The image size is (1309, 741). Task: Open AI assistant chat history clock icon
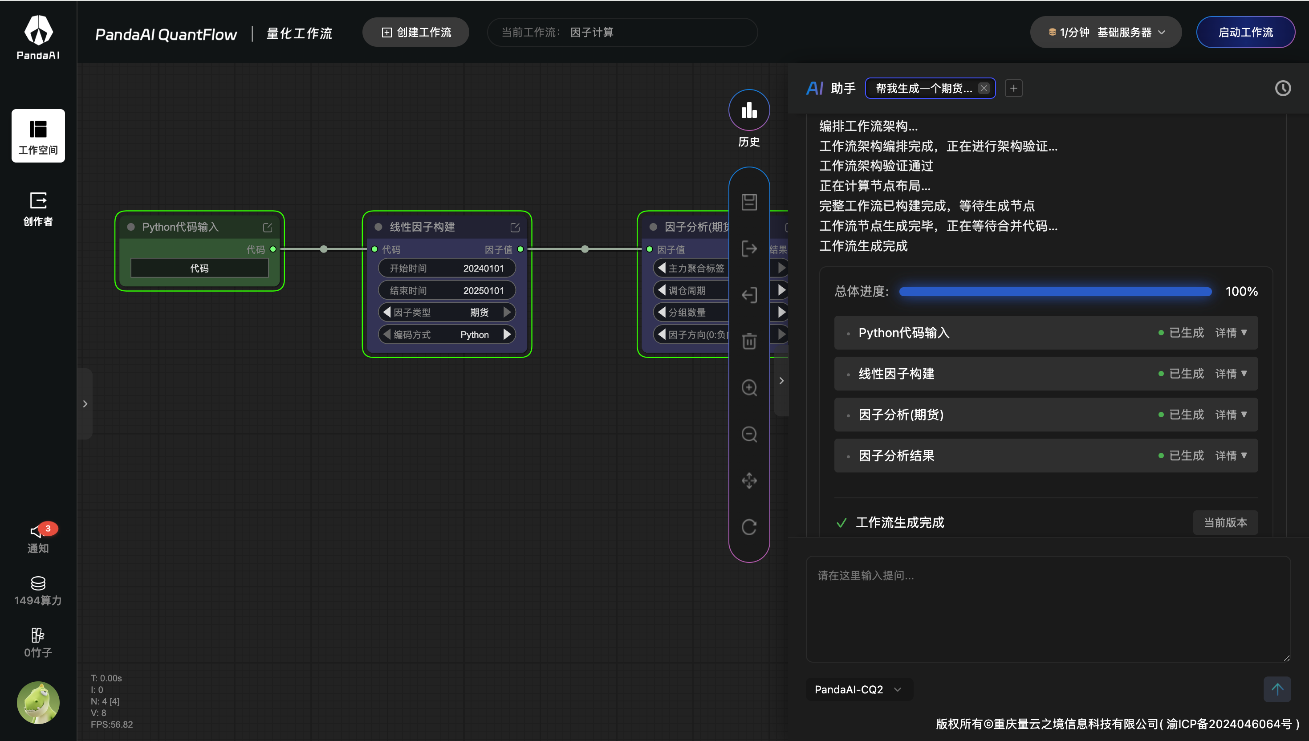(x=1283, y=88)
